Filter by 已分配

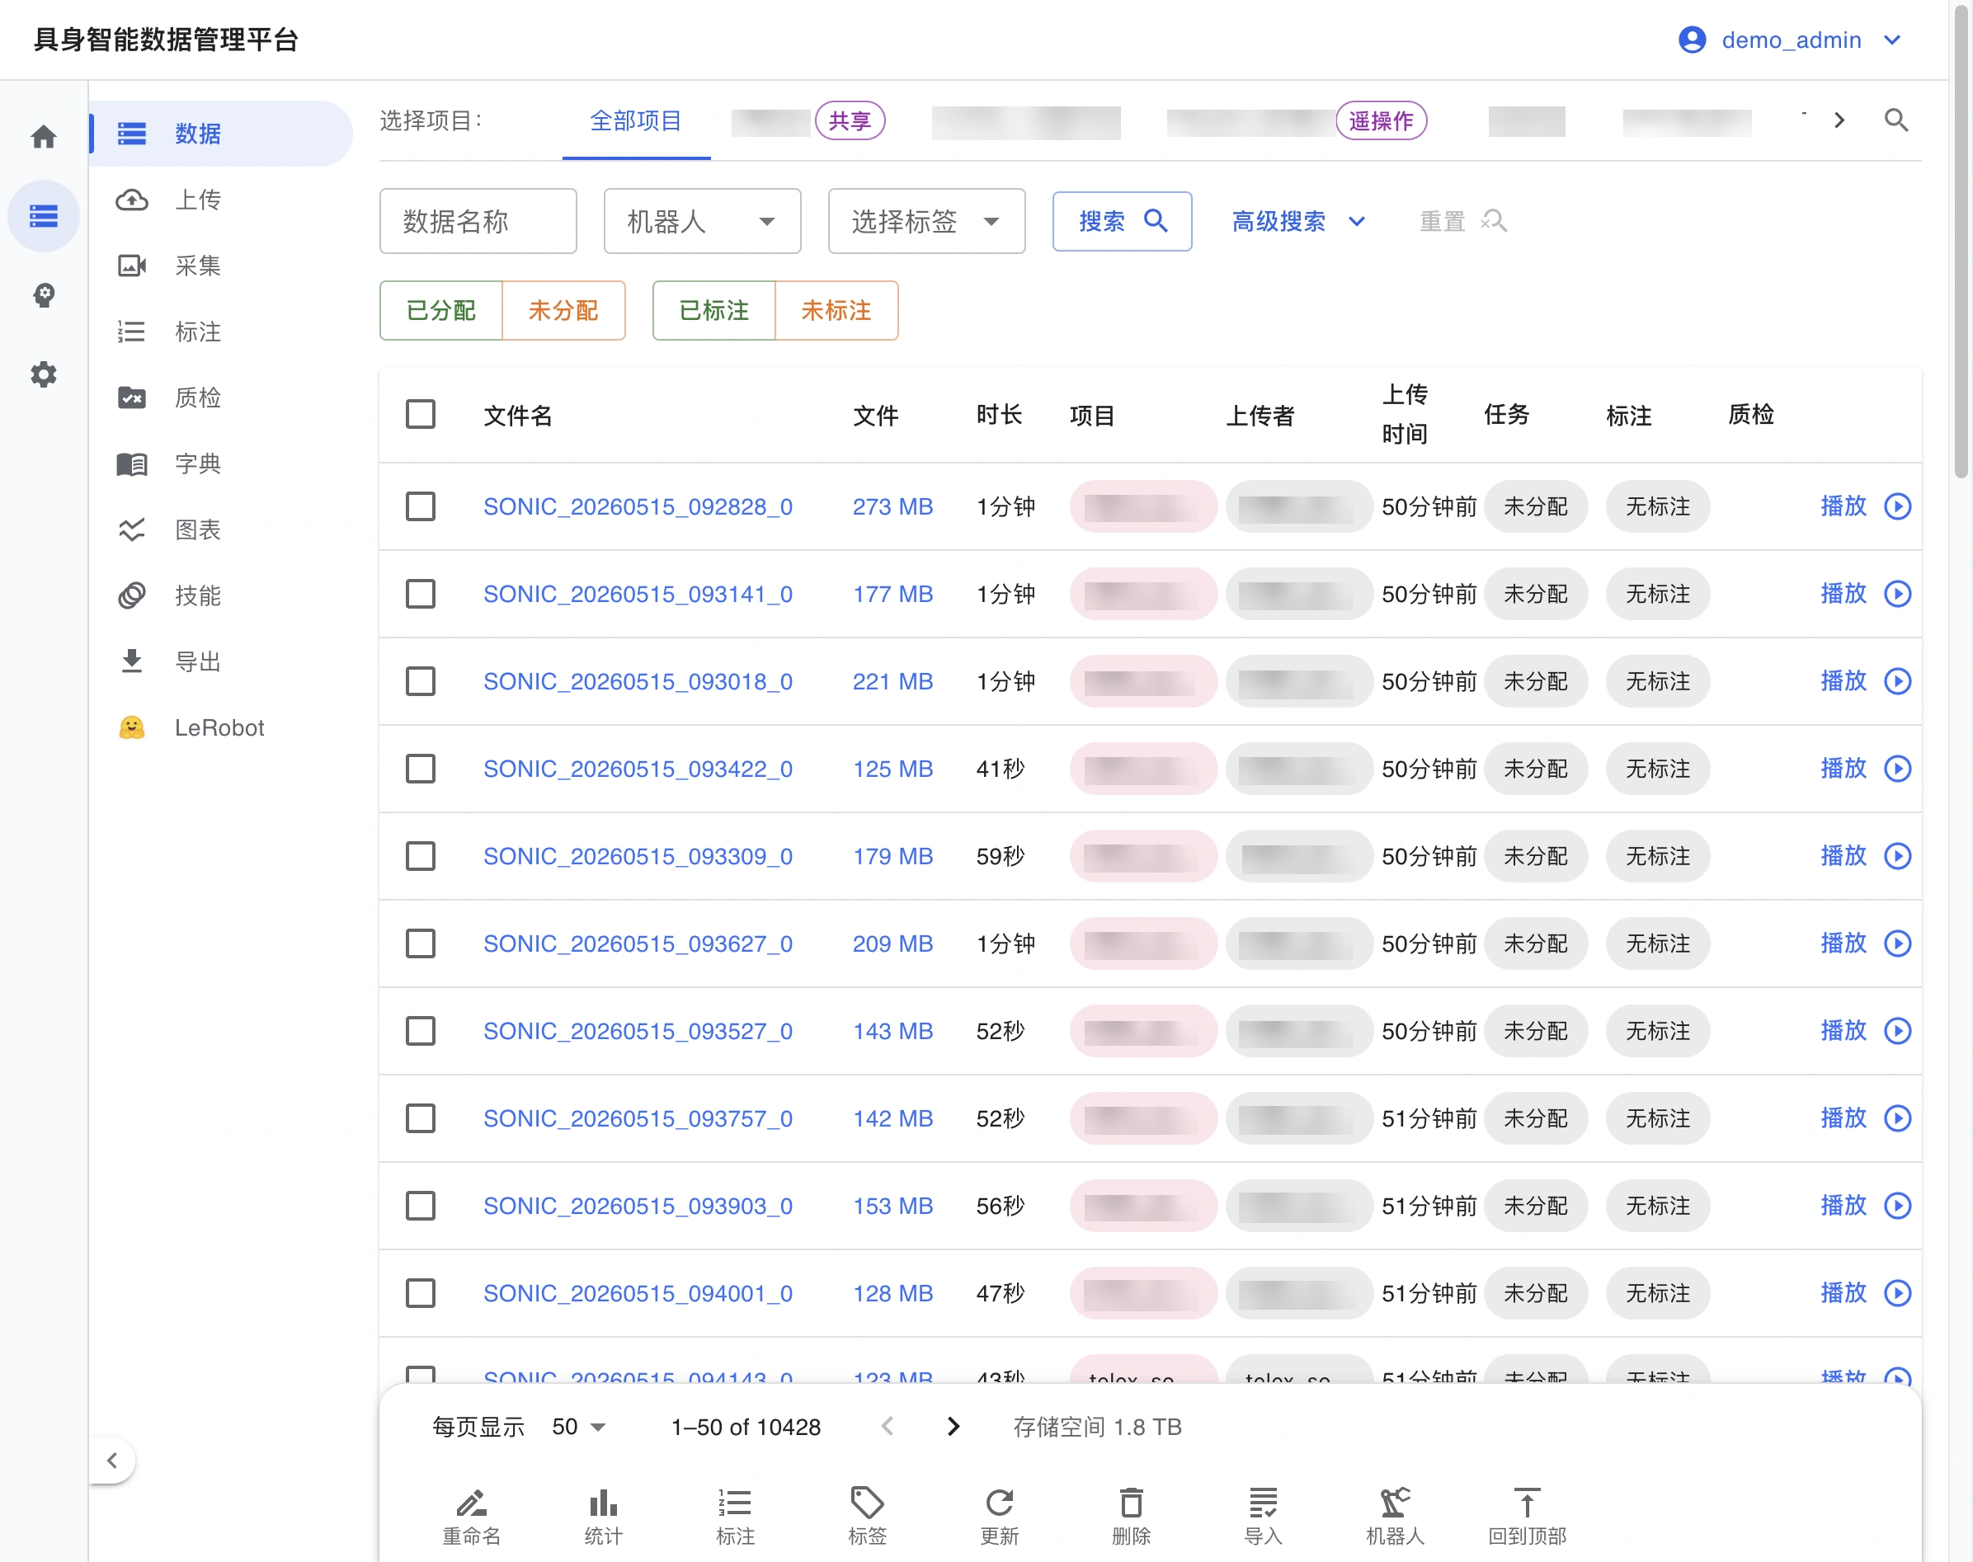(441, 311)
